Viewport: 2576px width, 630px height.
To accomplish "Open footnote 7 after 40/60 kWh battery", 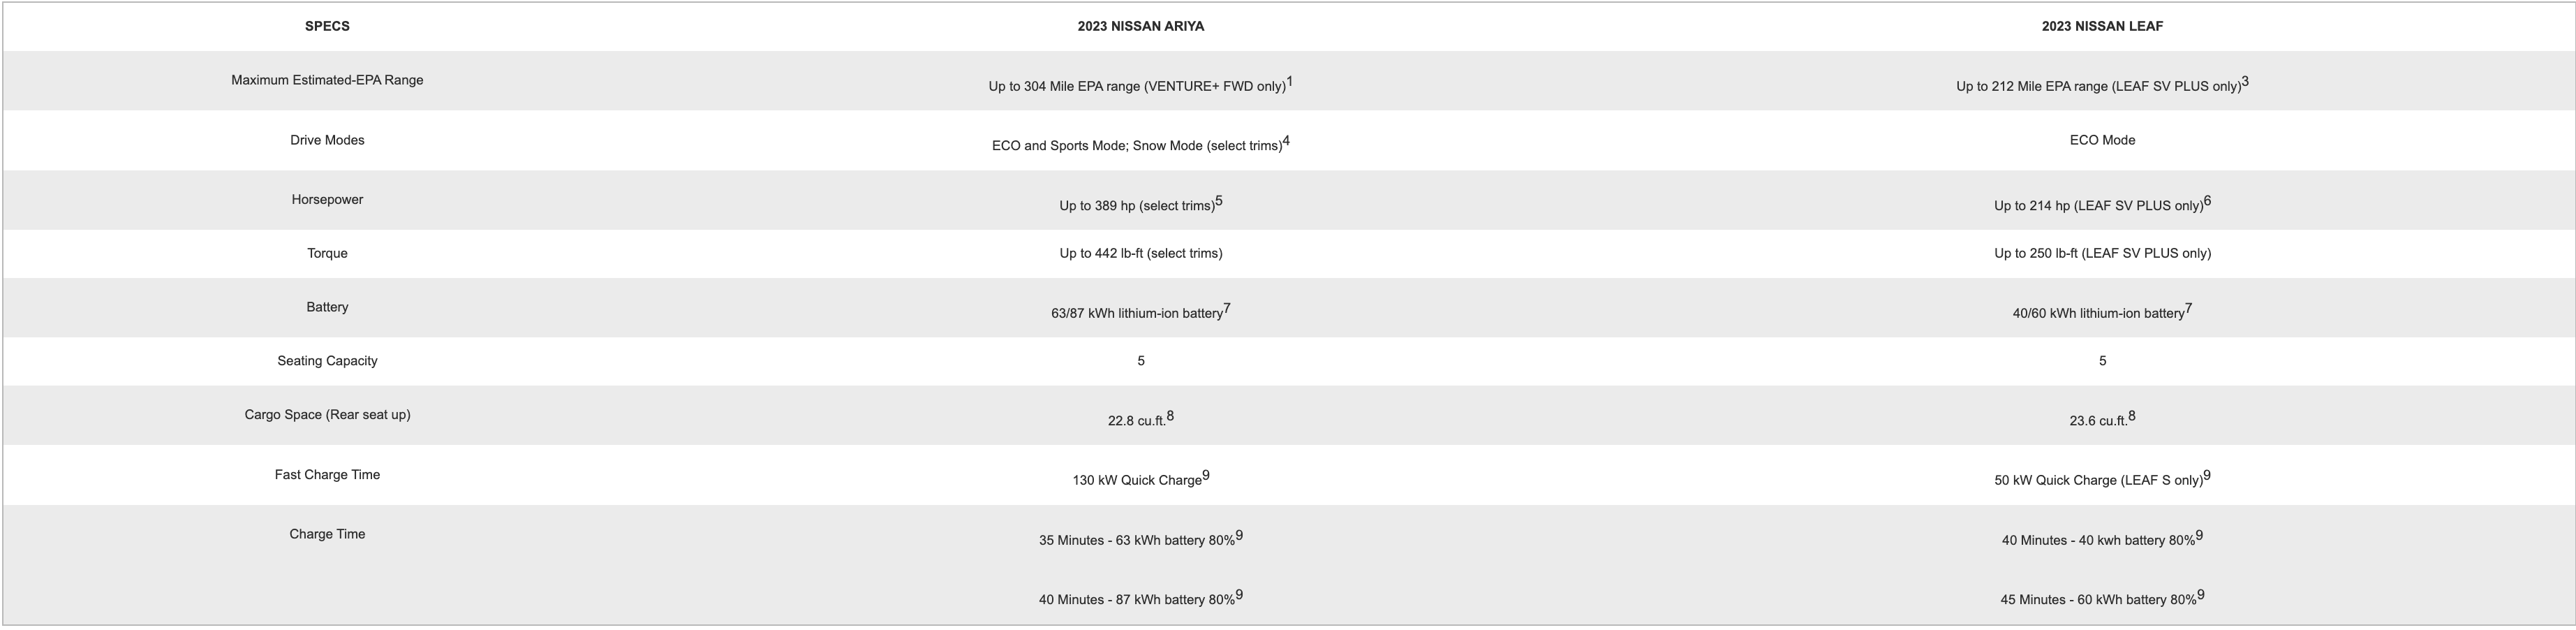I will 2188,309.
